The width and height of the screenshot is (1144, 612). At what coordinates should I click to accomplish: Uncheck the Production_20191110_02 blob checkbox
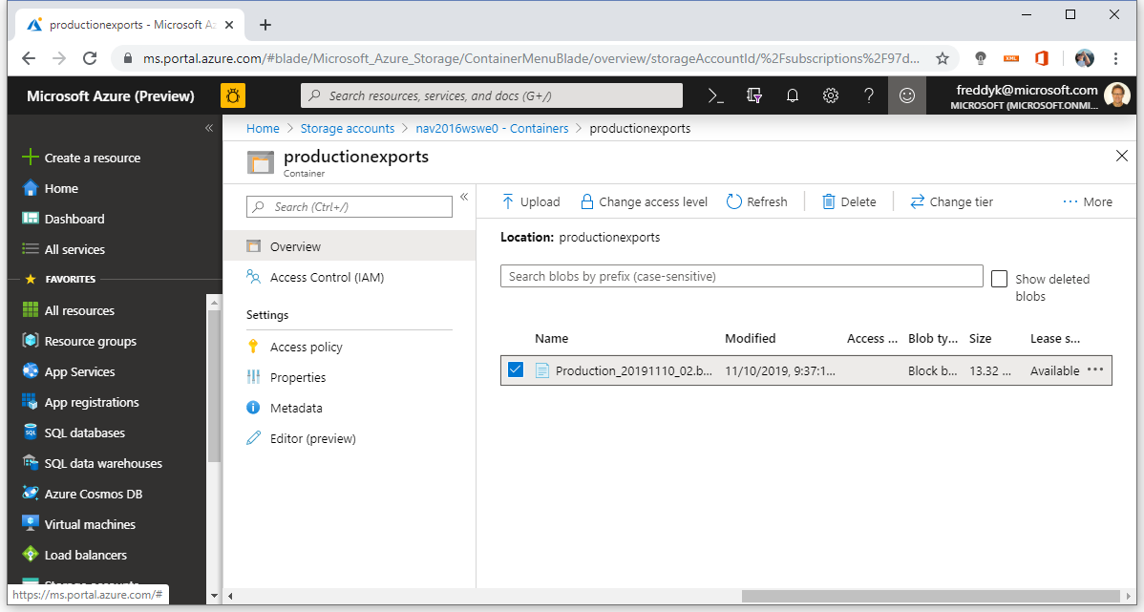point(515,369)
